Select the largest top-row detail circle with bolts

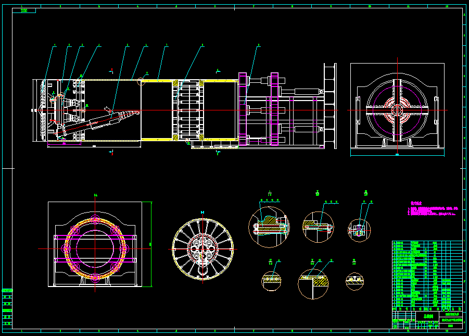pyautogui.click(x=269, y=227)
